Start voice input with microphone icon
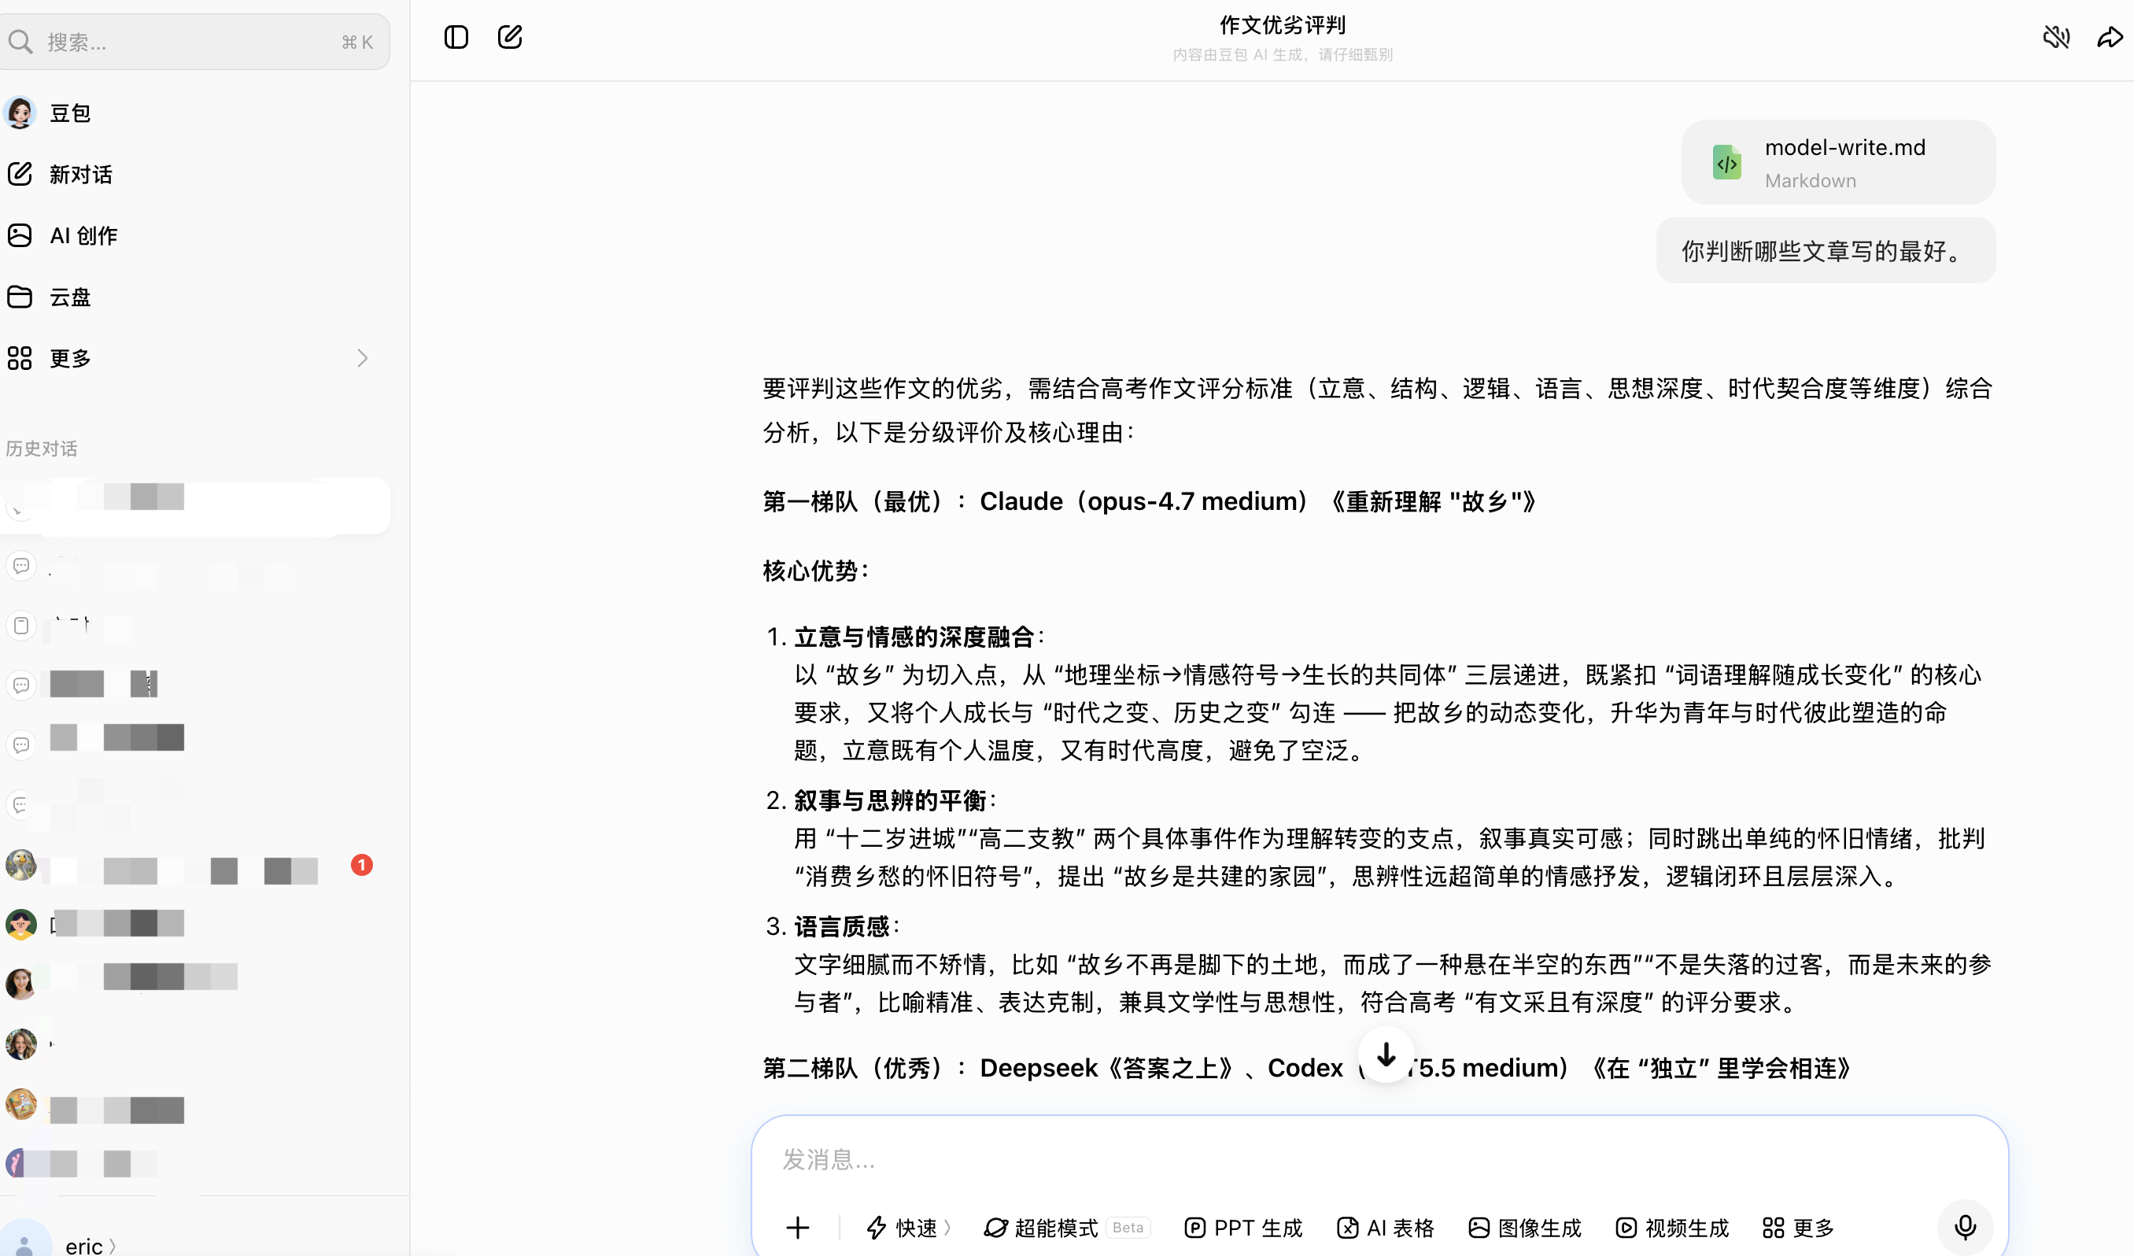The image size is (2134, 1256). tap(1966, 1227)
